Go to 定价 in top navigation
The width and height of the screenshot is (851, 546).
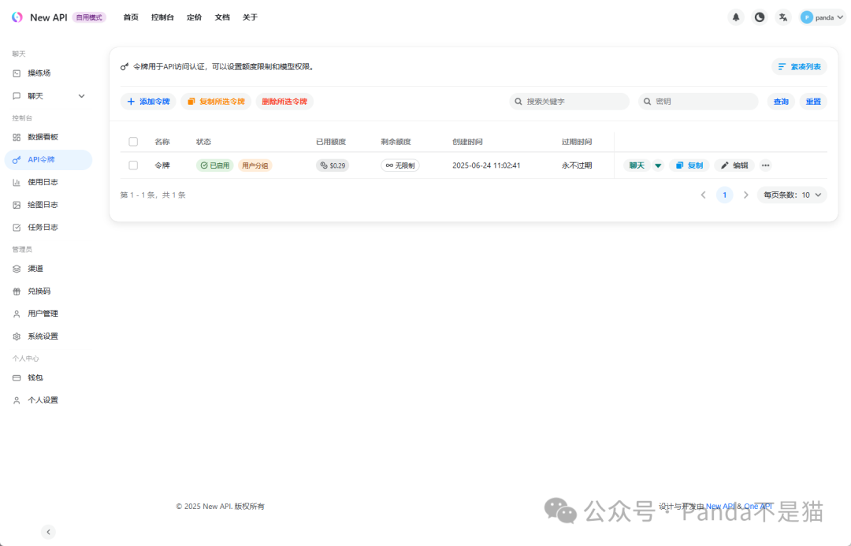(x=195, y=17)
